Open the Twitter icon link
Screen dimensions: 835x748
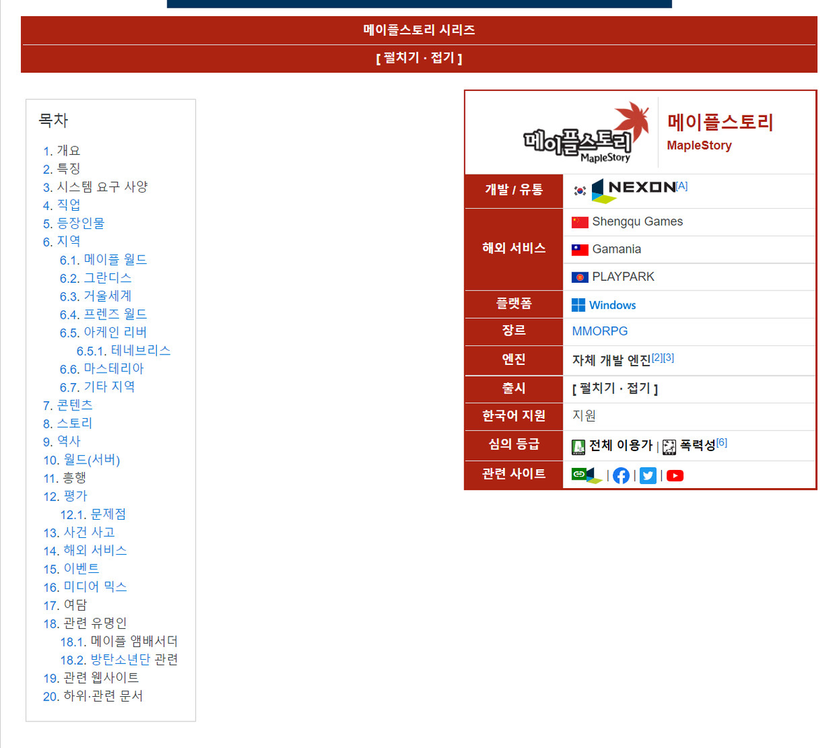click(648, 476)
